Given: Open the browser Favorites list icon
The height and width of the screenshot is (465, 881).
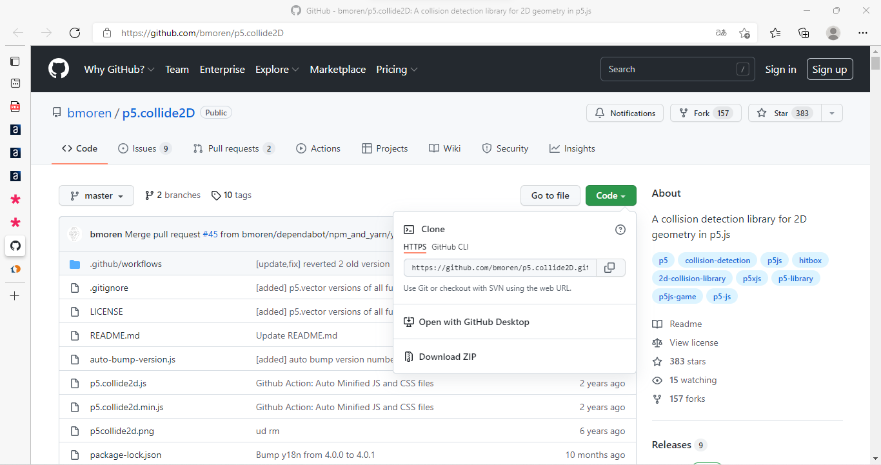Looking at the screenshot, I should (x=775, y=33).
